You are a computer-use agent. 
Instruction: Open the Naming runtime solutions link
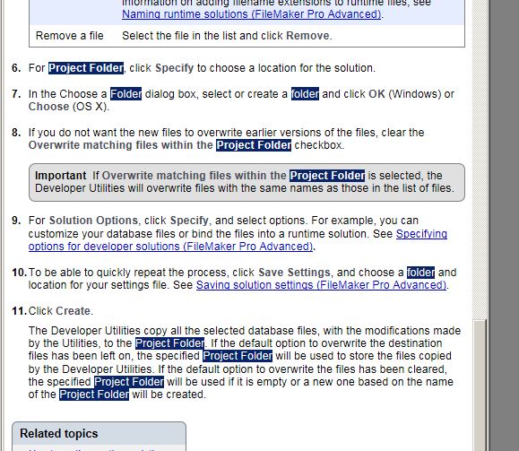[x=252, y=14]
